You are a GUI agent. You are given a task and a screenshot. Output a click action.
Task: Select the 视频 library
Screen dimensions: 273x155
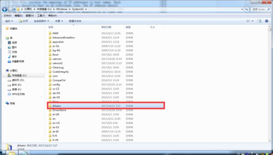[x=14, y=42]
